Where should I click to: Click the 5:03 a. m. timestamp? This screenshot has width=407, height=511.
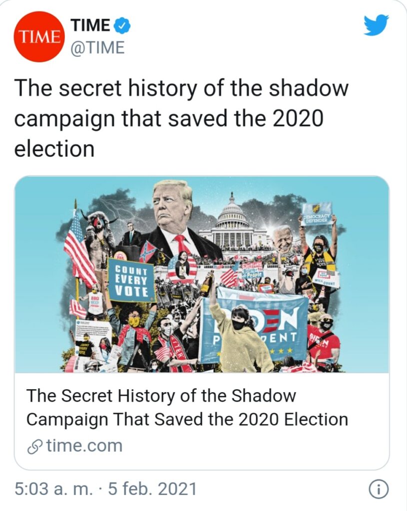(54, 489)
